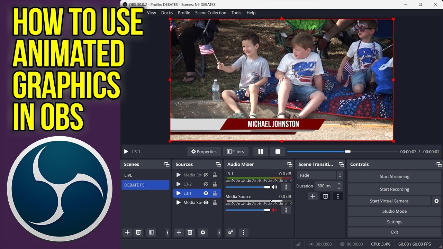The width and height of the screenshot is (443, 249).
Task: Open source Filters button in toolbar
Action: (236, 151)
